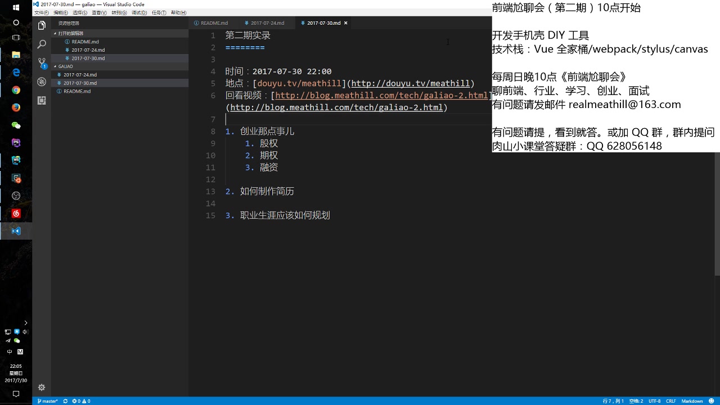720x405 pixels.
Task: Click the Windows Start button
Action: pyautogui.click(x=16, y=8)
